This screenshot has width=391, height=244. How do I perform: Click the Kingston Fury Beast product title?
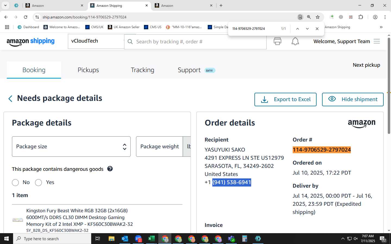[x=80, y=217]
